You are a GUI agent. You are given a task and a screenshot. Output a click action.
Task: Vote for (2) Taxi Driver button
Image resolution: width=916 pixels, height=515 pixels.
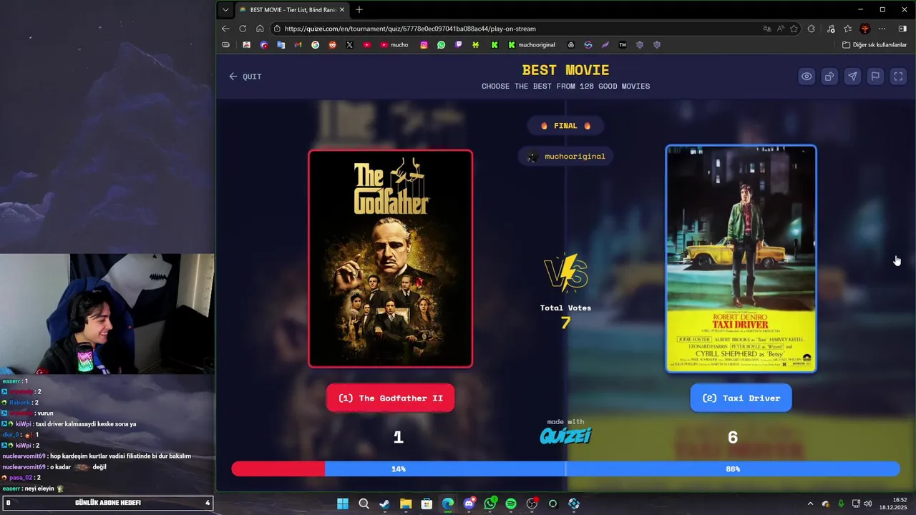(x=741, y=398)
